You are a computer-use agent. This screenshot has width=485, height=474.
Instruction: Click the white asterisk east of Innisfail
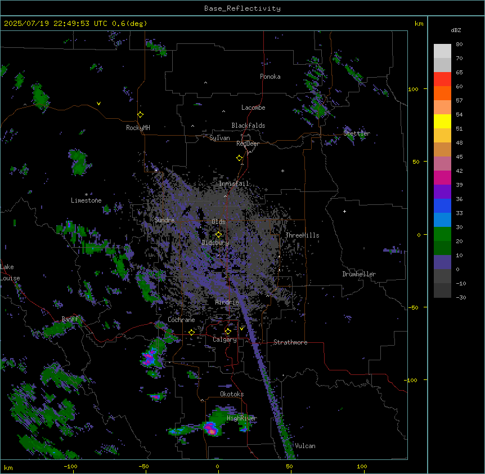coord(282,171)
